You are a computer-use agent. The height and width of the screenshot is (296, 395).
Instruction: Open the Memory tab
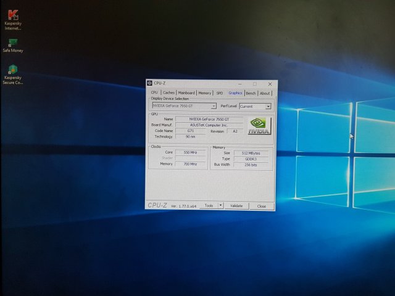[x=204, y=93]
